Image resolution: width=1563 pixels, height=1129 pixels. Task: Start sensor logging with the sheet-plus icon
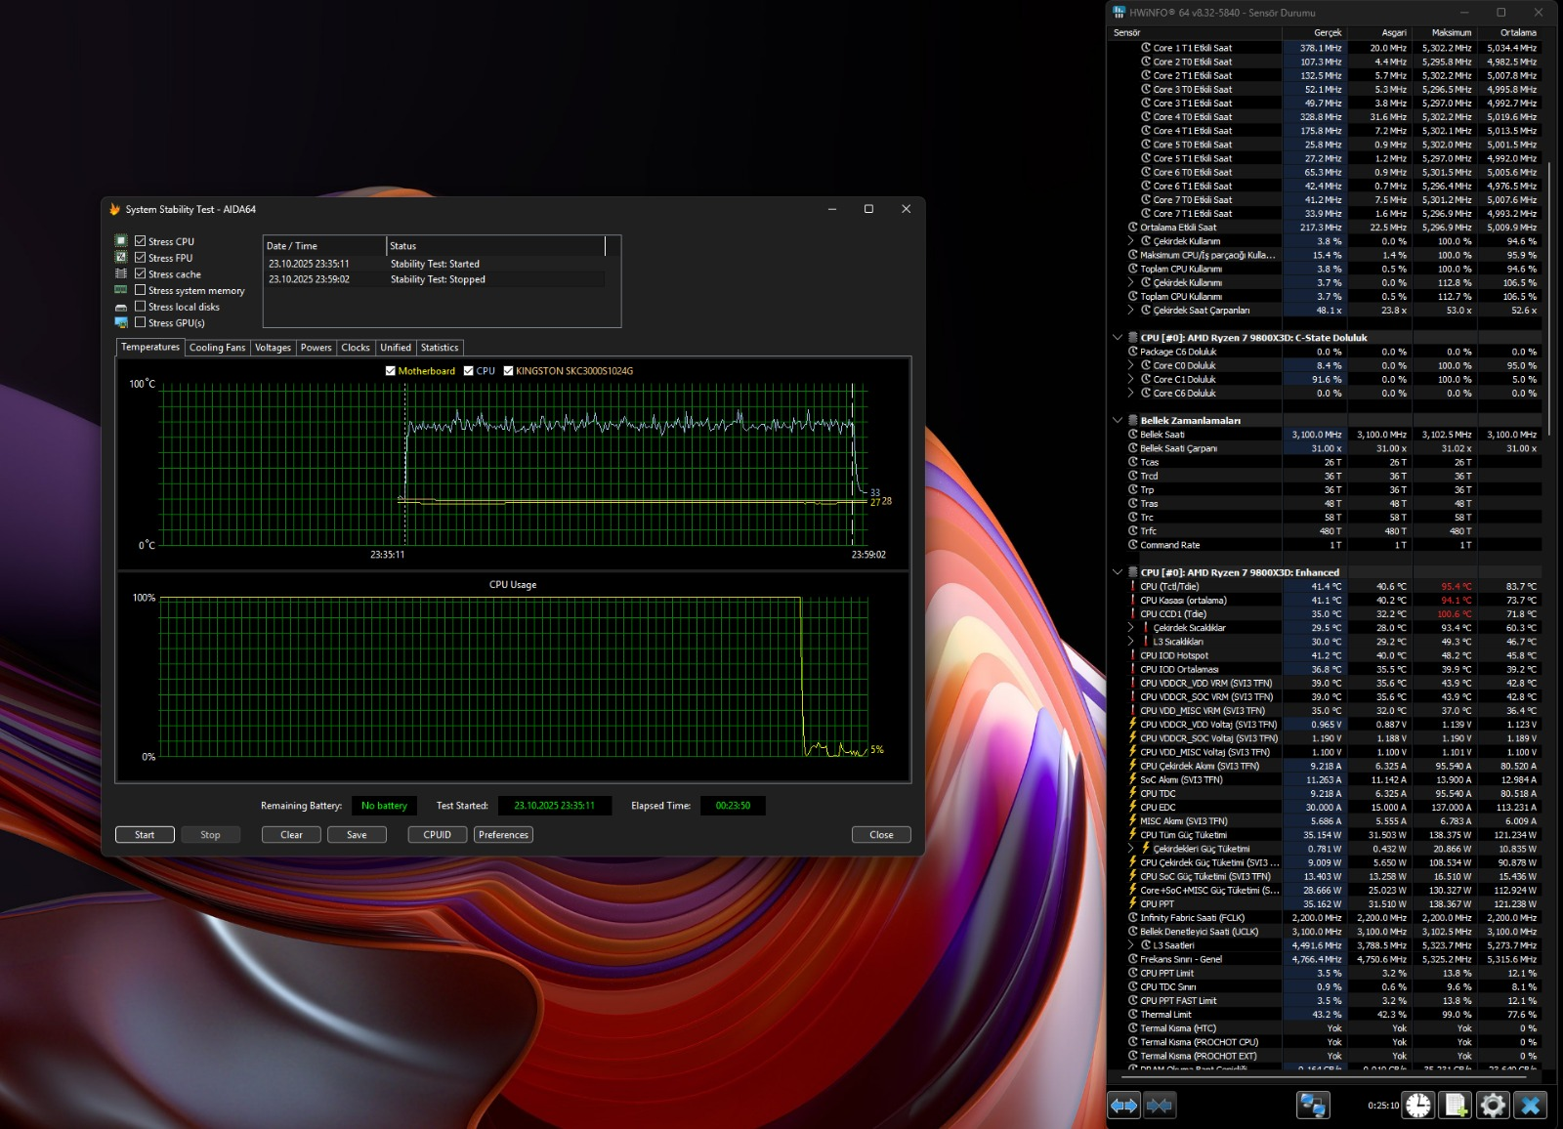[x=1456, y=1106]
